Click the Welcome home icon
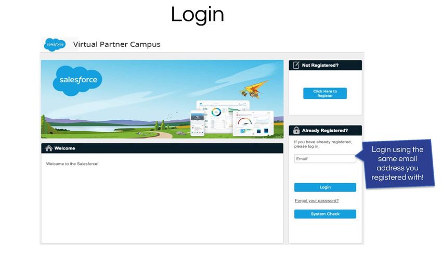This screenshot has width=442, height=265. (x=49, y=148)
